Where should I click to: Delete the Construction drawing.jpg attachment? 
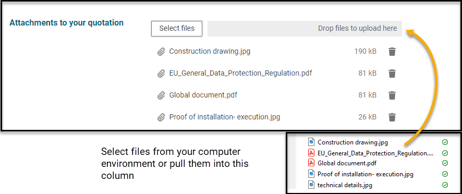coord(392,52)
